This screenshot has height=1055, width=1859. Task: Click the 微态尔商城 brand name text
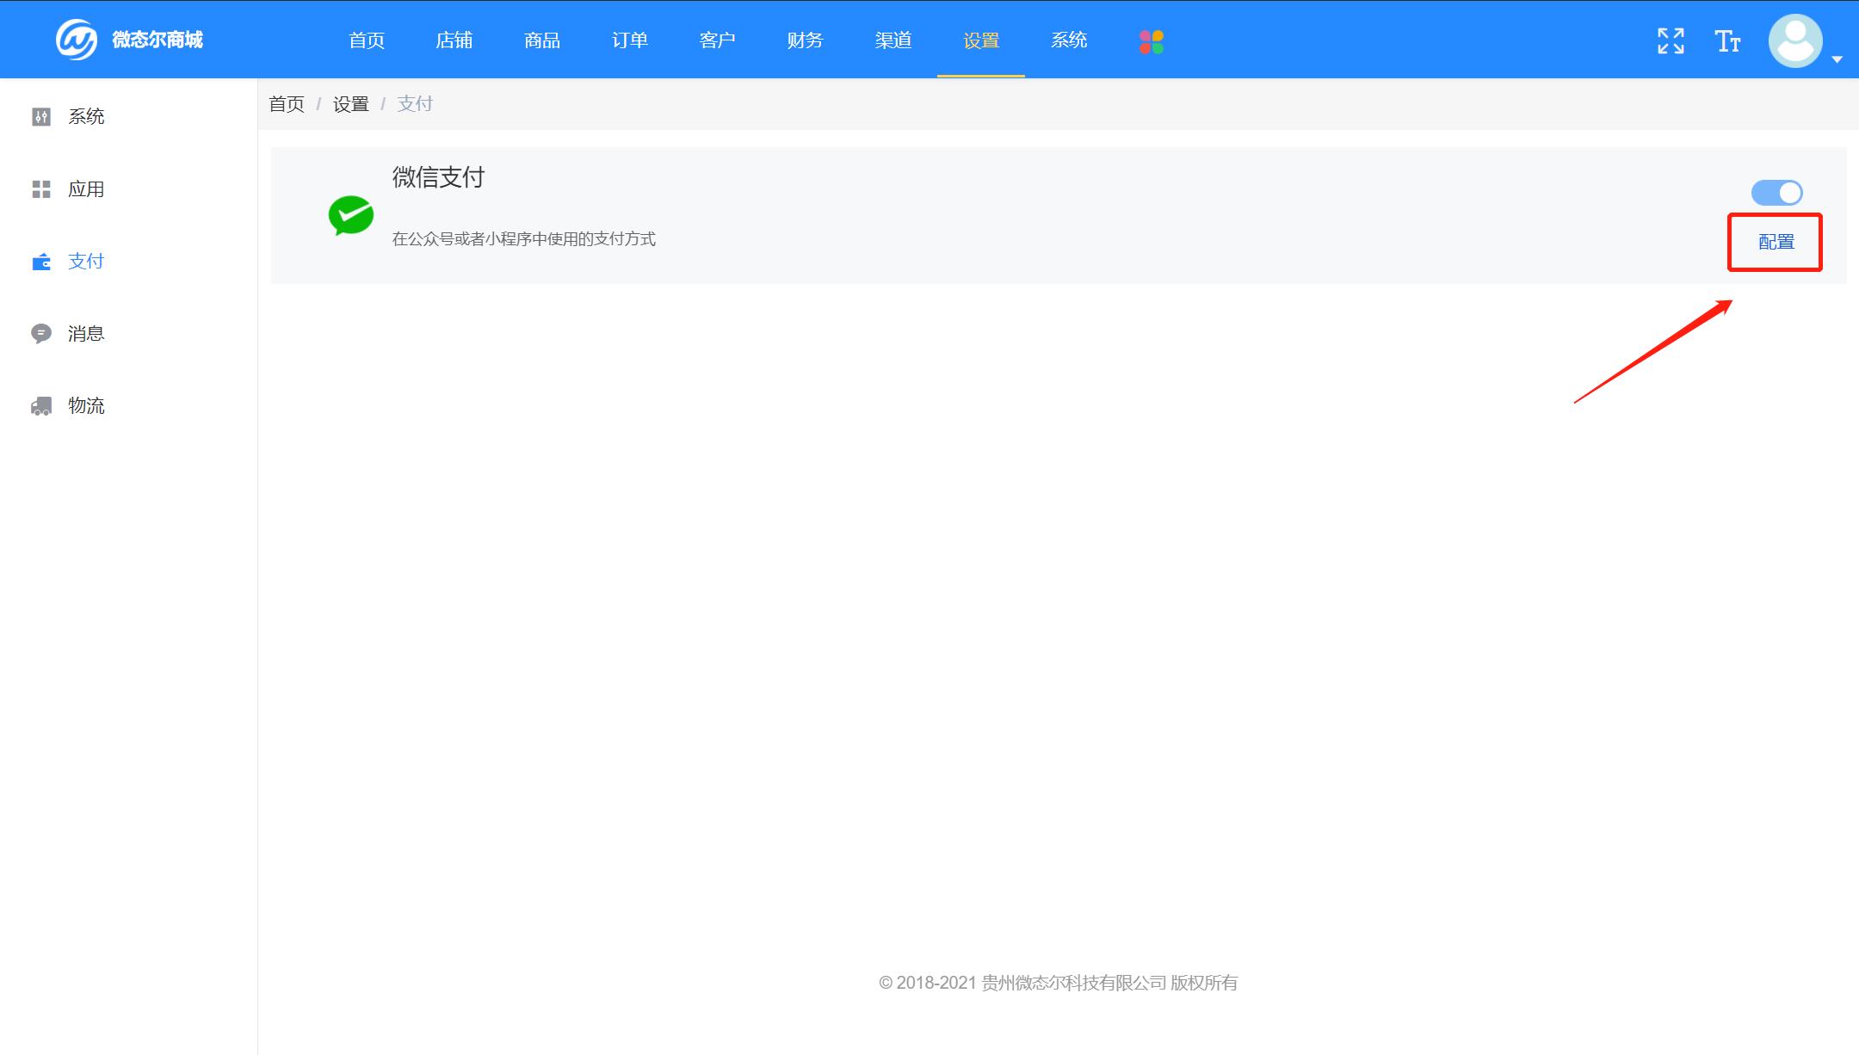click(x=157, y=40)
